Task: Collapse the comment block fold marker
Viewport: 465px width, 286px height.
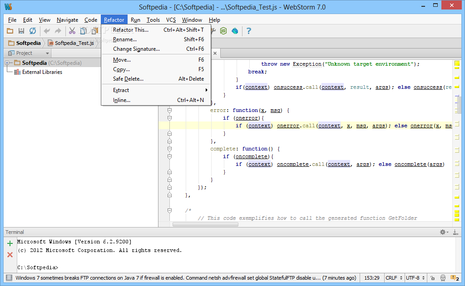Action: (x=170, y=210)
